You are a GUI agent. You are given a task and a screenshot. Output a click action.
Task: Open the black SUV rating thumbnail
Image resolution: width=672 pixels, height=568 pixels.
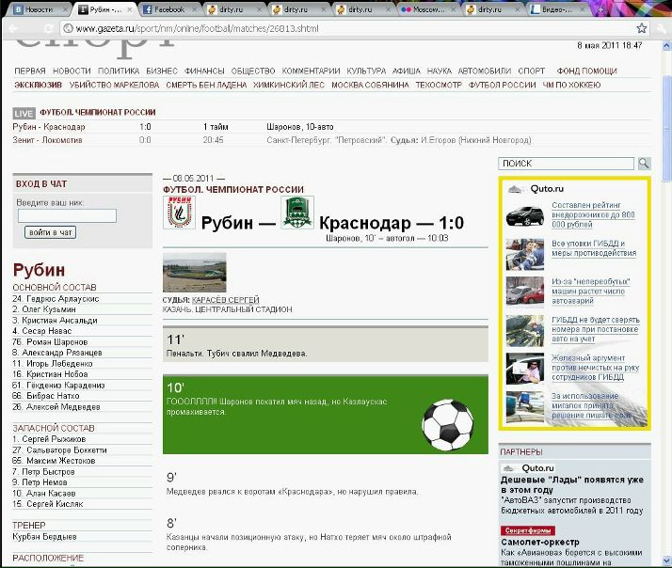click(x=525, y=216)
